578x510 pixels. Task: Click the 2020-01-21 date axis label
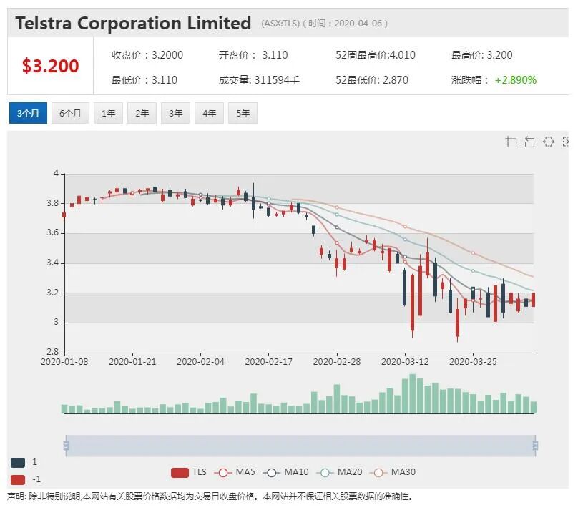pyautogui.click(x=132, y=362)
